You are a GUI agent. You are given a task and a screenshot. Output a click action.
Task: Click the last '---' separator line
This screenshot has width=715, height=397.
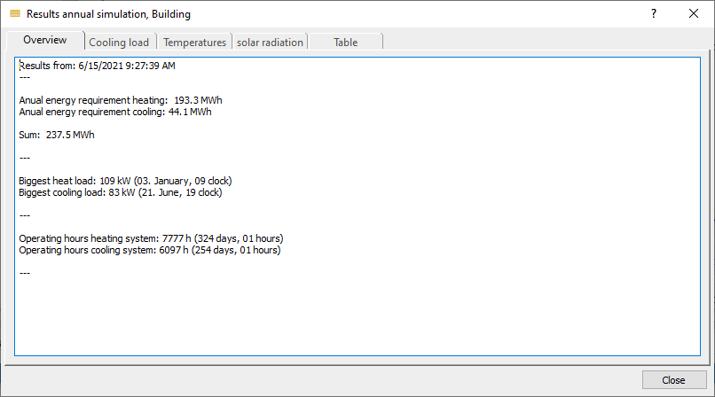(x=25, y=273)
